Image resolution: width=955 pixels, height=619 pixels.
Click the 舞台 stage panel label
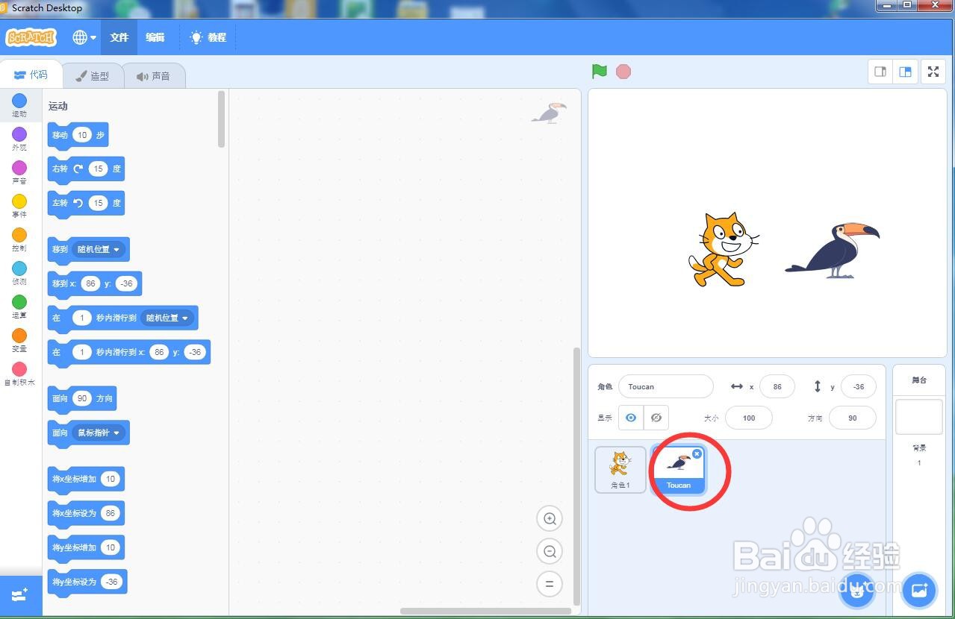[919, 380]
